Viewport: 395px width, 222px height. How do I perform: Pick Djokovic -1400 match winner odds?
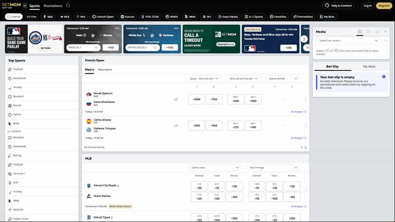pos(196,99)
